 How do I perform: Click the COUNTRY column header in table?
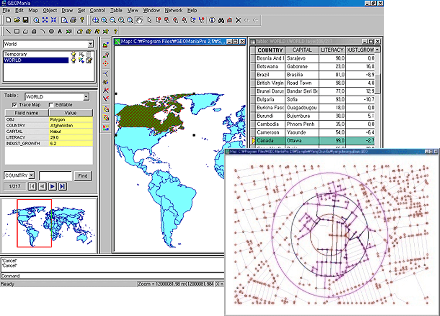pos(270,50)
